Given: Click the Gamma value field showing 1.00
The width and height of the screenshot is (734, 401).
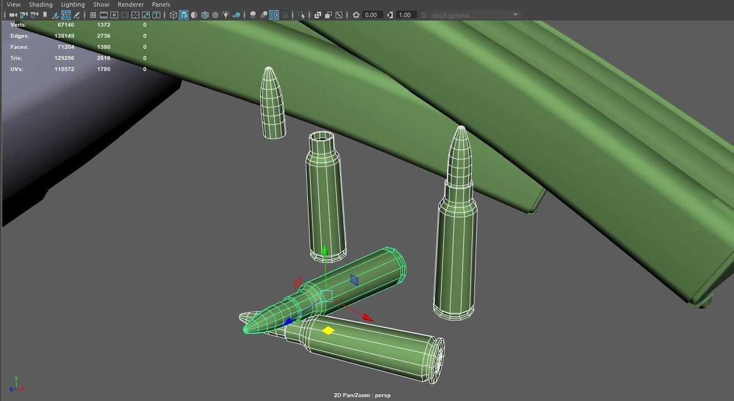Looking at the screenshot, I should pyautogui.click(x=406, y=15).
